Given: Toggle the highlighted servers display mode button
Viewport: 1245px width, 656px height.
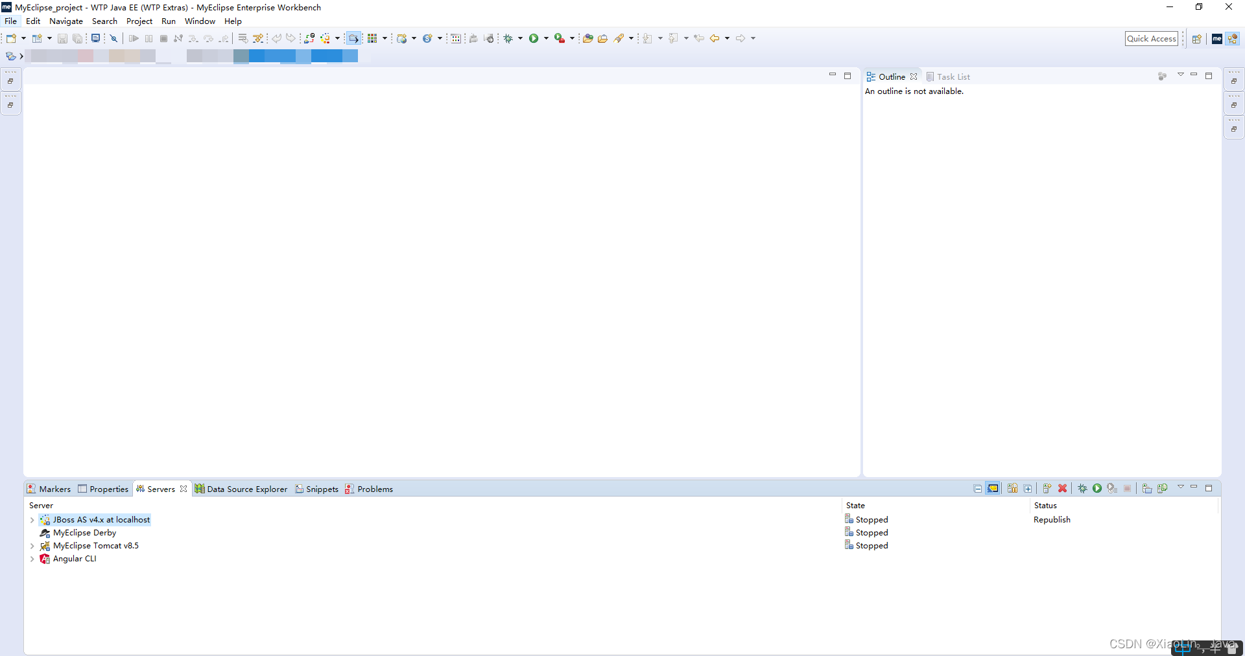Looking at the screenshot, I should click(993, 489).
